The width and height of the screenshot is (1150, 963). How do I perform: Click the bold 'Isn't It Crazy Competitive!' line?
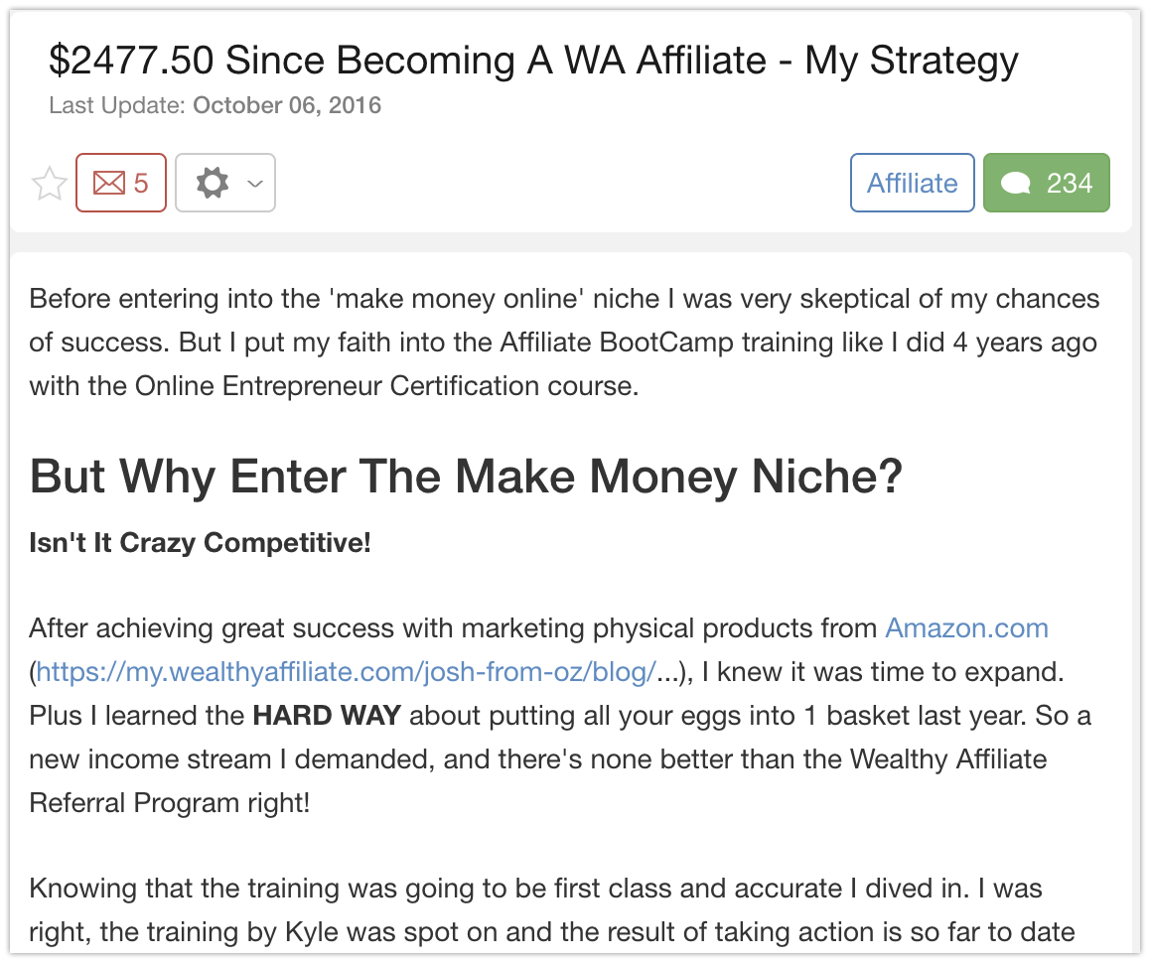pyautogui.click(x=201, y=543)
